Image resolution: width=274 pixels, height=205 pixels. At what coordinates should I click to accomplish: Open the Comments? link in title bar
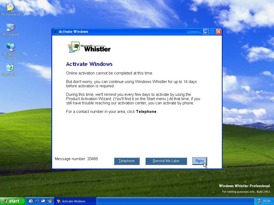click(x=194, y=31)
